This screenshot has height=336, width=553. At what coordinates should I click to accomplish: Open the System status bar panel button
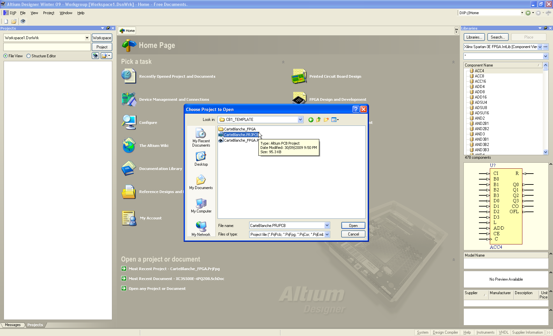pyautogui.click(x=423, y=332)
